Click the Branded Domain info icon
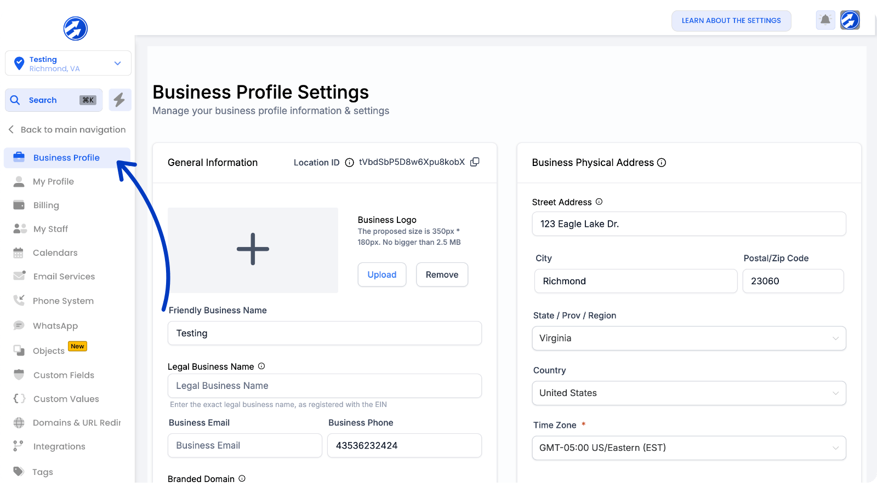 coord(242,478)
